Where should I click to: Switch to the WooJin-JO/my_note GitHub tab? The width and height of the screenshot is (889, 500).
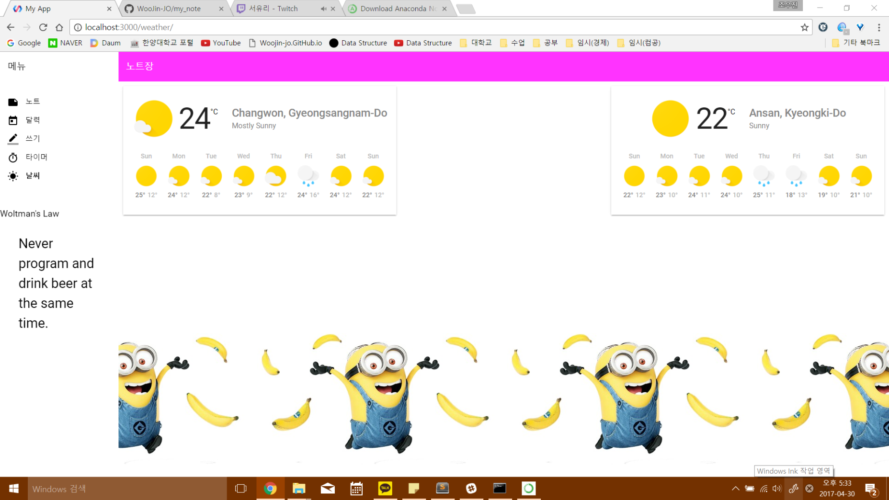[x=174, y=9]
